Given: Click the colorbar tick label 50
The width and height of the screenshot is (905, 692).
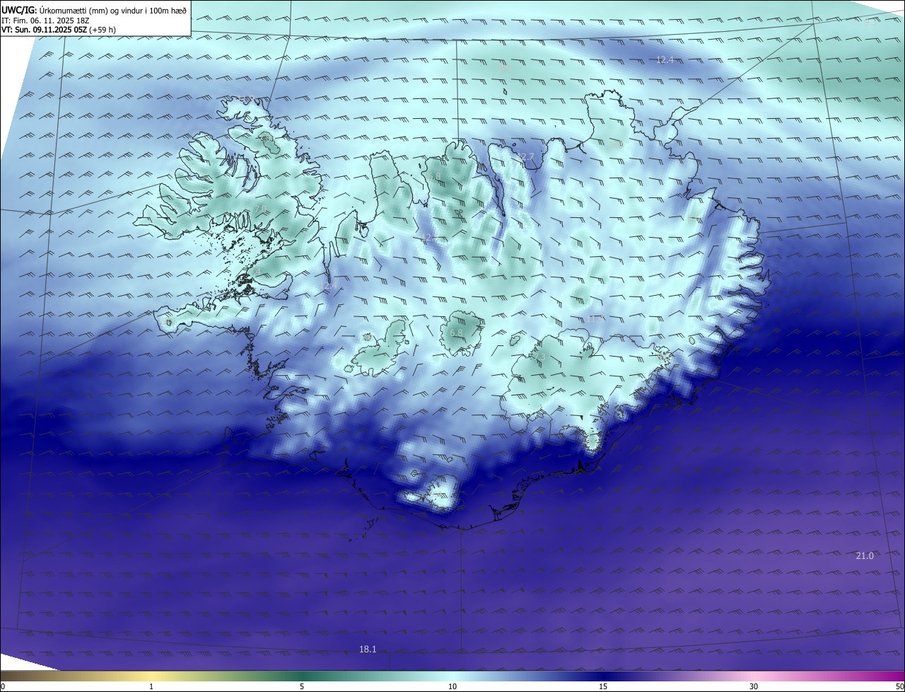Looking at the screenshot, I should pos(899,686).
